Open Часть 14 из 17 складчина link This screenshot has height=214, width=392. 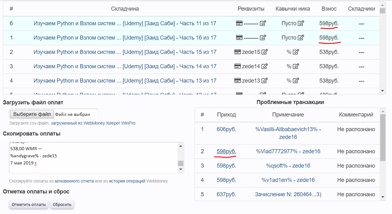pos(125,66)
